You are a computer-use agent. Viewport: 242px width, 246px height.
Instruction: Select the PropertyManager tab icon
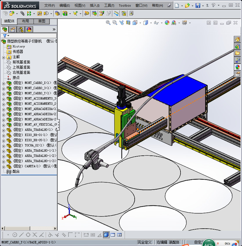click(13, 30)
